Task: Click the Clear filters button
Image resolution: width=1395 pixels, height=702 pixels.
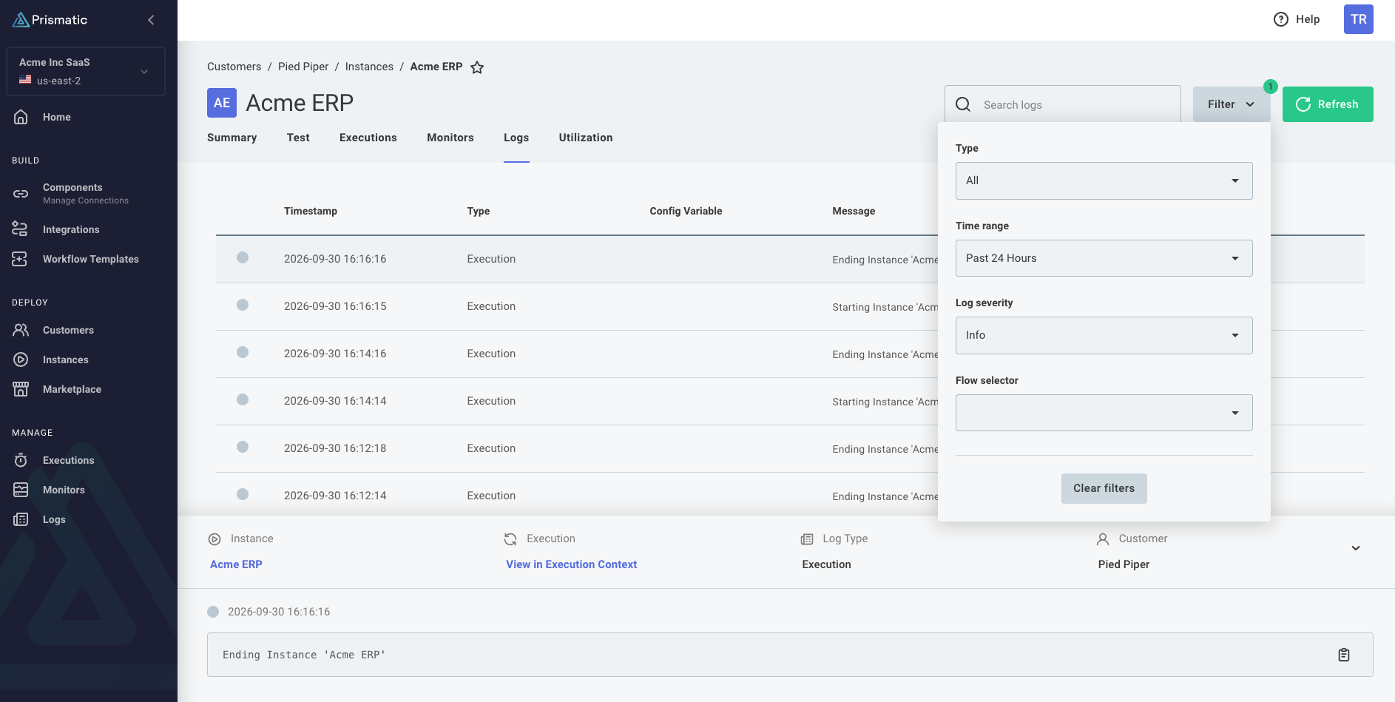Action: pyautogui.click(x=1104, y=488)
